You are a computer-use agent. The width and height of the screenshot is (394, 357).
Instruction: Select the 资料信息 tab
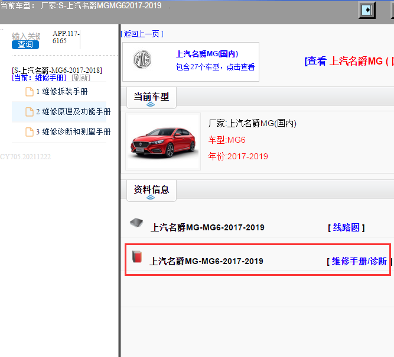pyautogui.click(x=151, y=191)
